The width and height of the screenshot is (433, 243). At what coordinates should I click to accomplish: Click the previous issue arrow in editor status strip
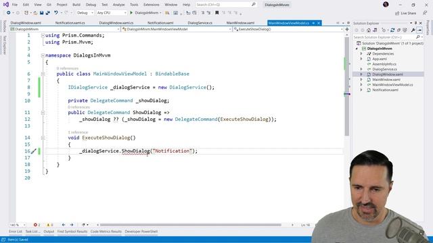click(64, 225)
